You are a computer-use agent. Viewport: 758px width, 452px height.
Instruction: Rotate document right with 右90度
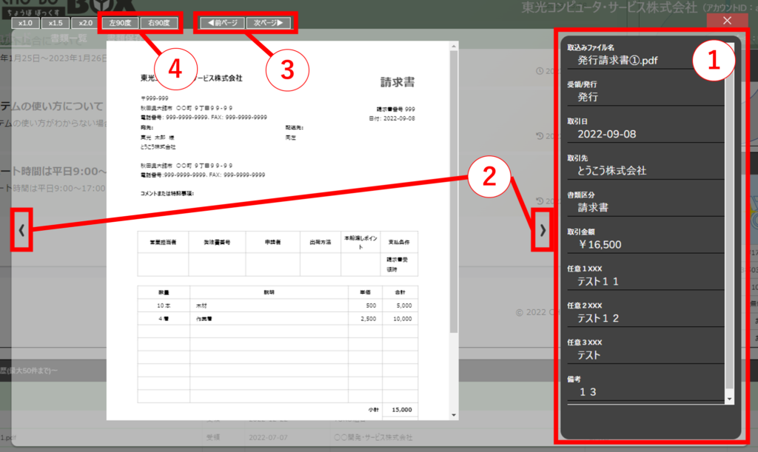click(x=158, y=23)
